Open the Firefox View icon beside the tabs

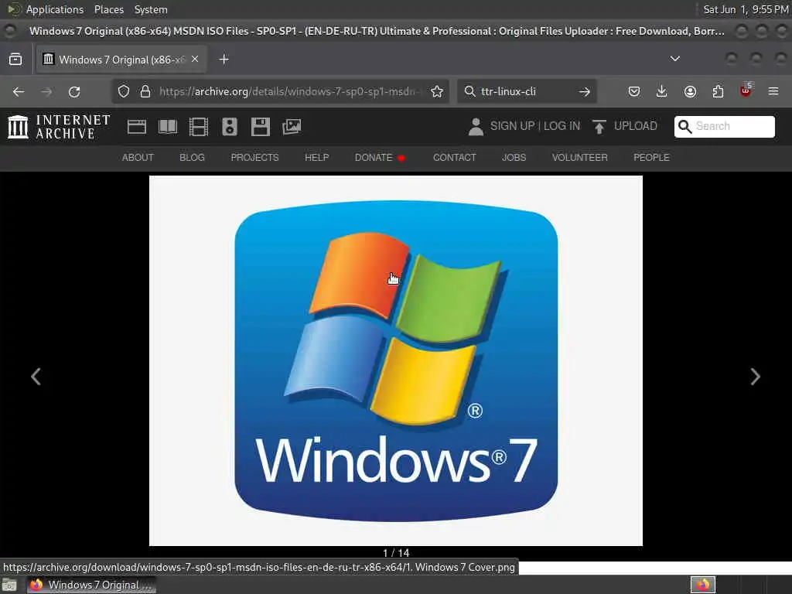coord(15,59)
